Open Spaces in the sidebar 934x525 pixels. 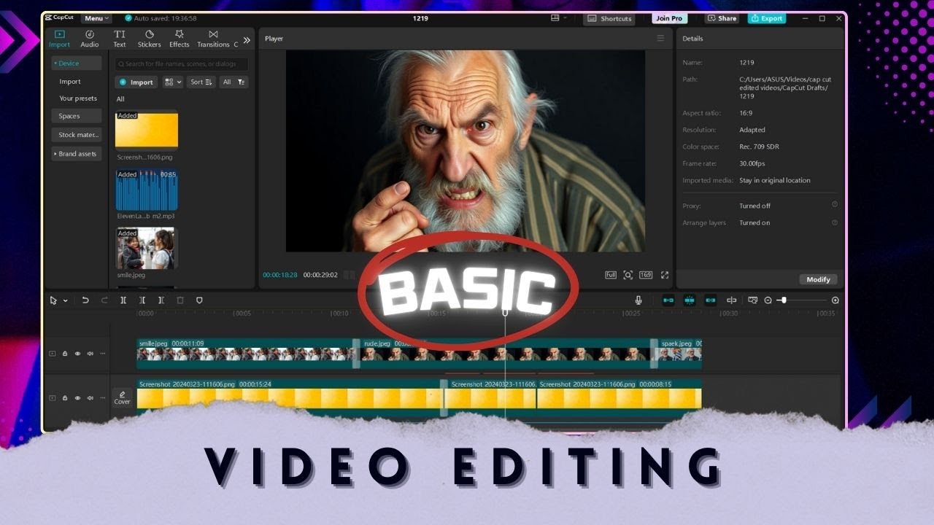77,116
